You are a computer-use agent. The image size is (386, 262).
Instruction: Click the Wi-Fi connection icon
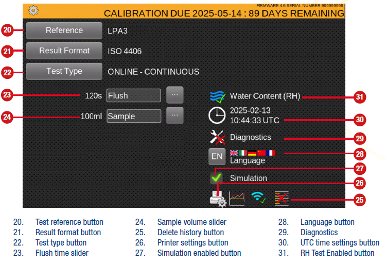tap(257, 198)
